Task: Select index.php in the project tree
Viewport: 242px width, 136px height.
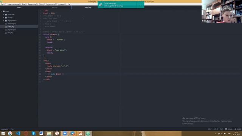Action: pyautogui.click(x=19, y=27)
